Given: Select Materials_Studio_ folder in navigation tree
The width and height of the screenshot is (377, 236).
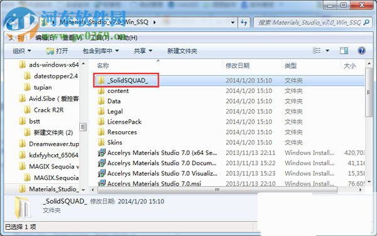Looking at the screenshot, I should coord(54,189).
